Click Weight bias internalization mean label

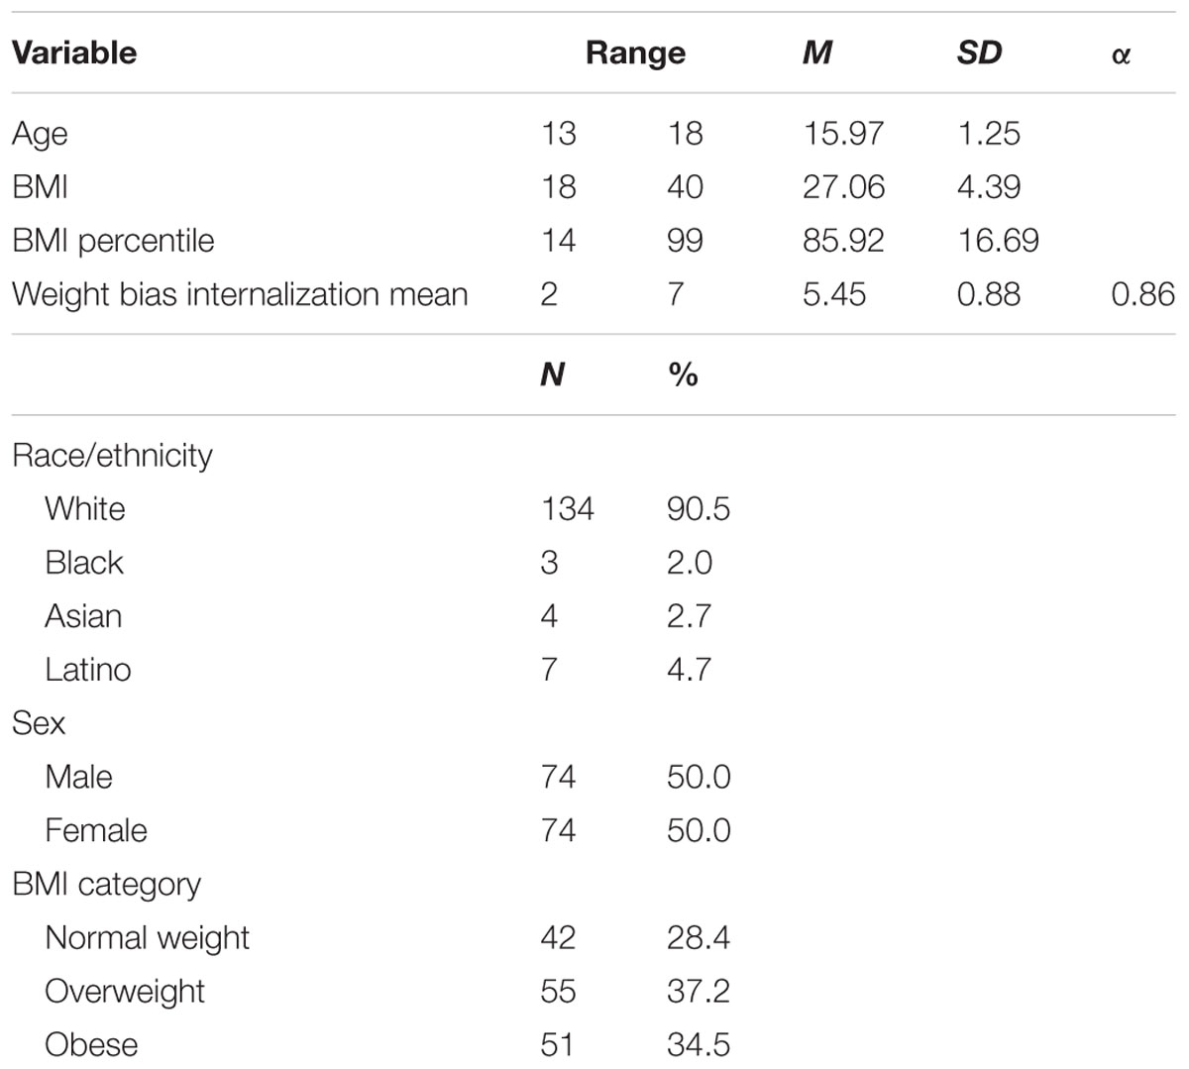pos(240,294)
